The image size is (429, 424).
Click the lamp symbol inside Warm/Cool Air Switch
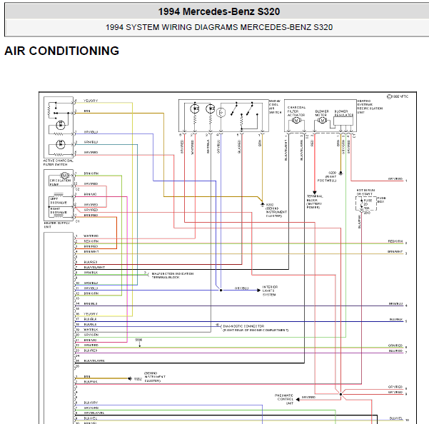click(221, 113)
